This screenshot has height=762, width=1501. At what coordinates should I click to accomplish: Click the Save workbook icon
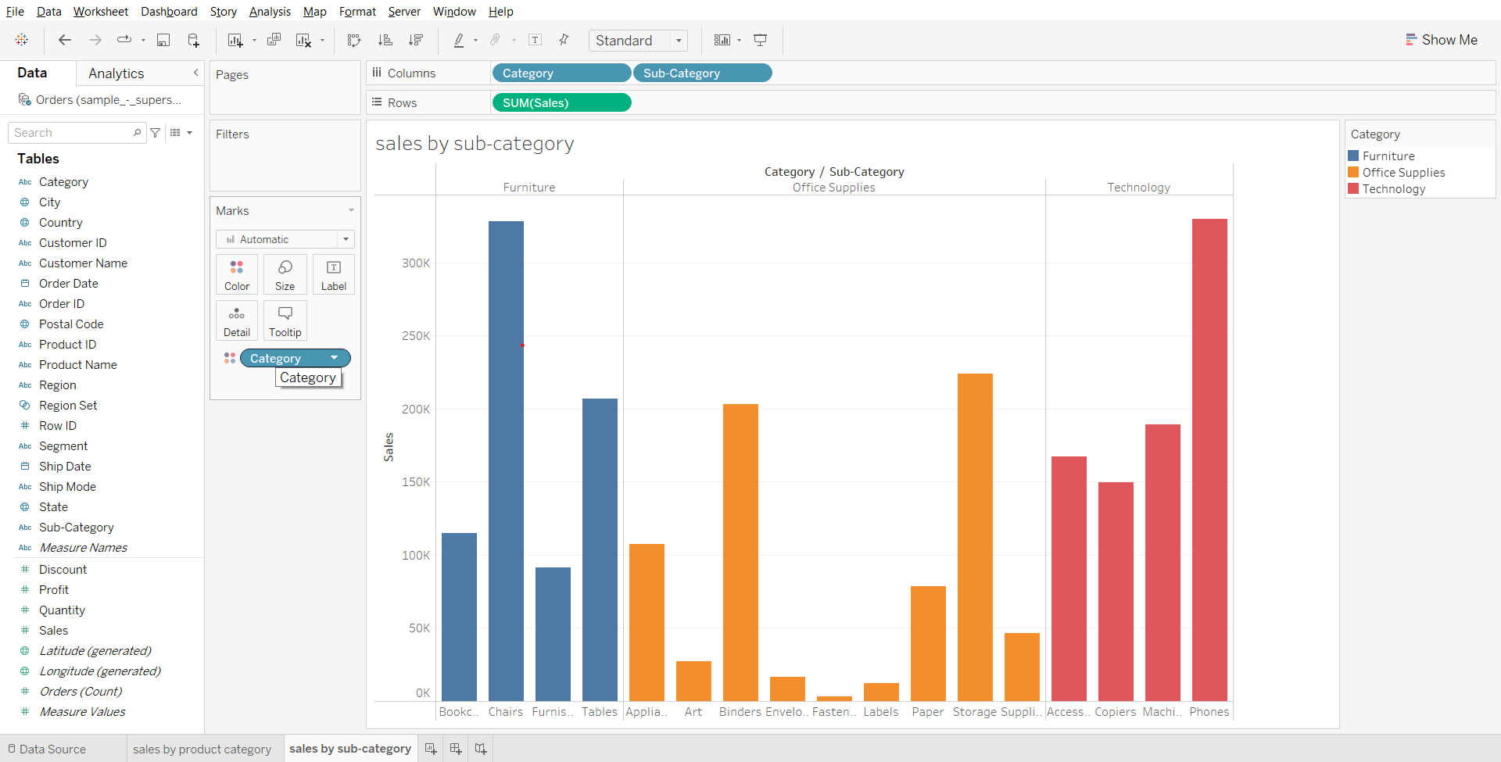(163, 41)
